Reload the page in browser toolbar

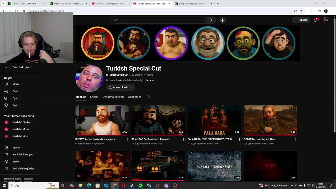tap(17, 11)
